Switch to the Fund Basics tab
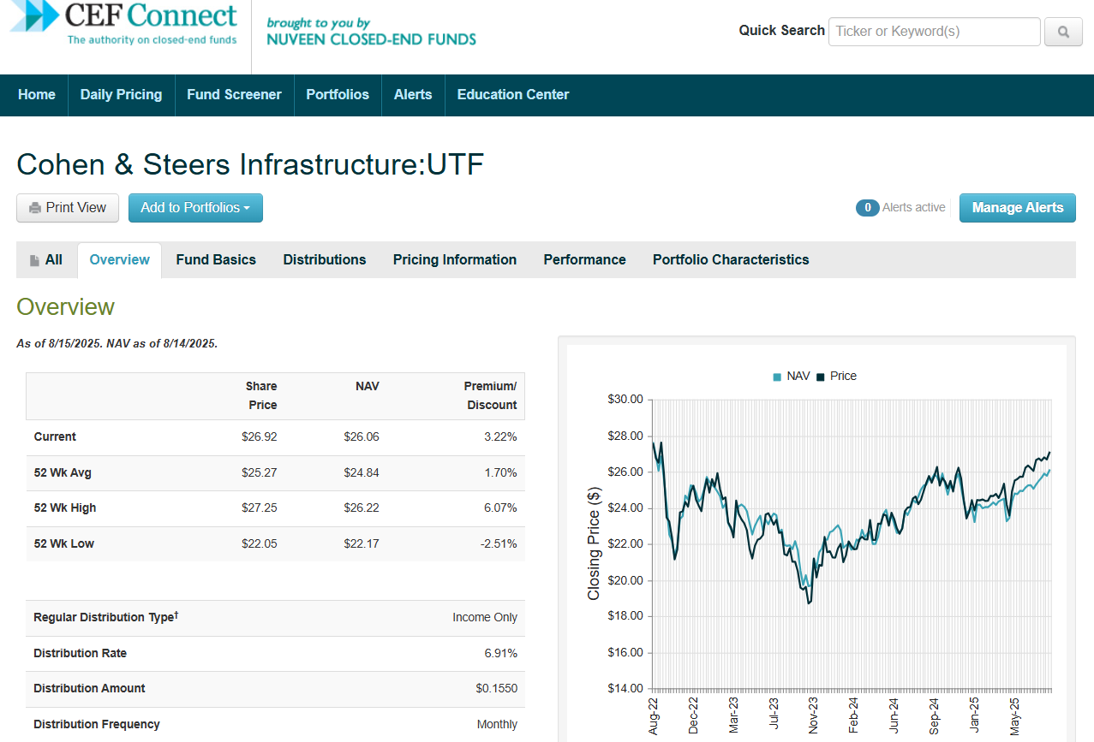Image resolution: width=1094 pixels, height=742 pixels. click(216, 260)
